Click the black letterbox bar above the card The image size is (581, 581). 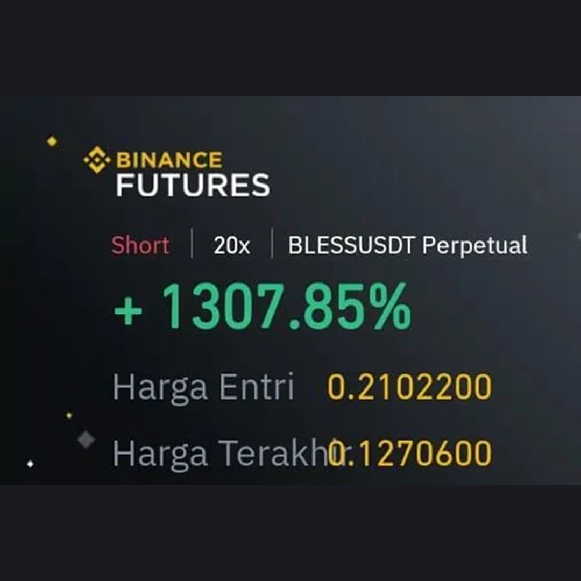(x=290, y=48)
